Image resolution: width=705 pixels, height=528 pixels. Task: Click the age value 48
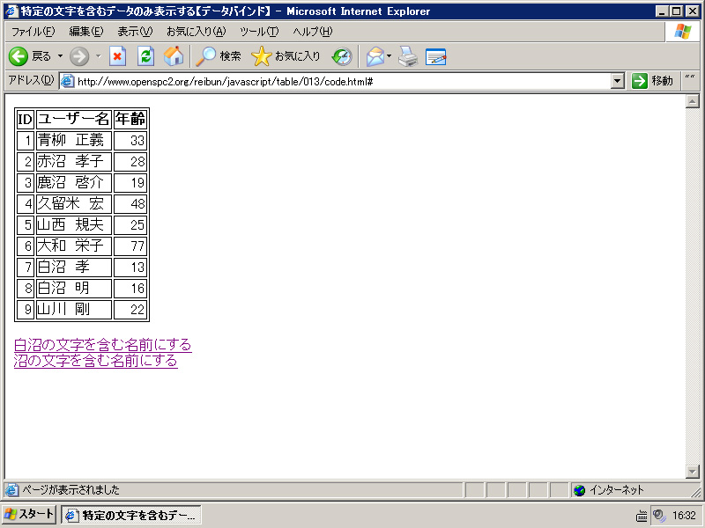coord(137,204)
